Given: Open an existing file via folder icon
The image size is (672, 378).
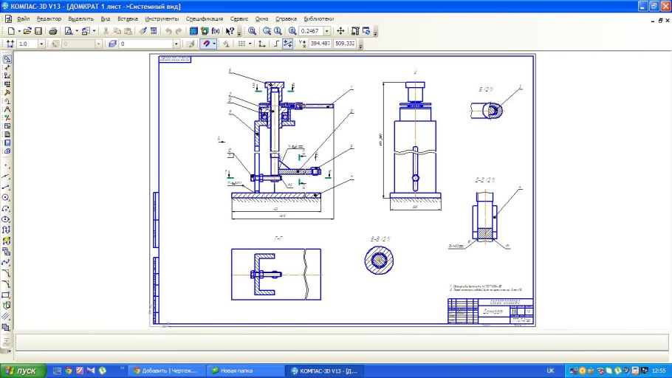Looking at the screenshot, I should pyautogui.click(x=27, y=31).
